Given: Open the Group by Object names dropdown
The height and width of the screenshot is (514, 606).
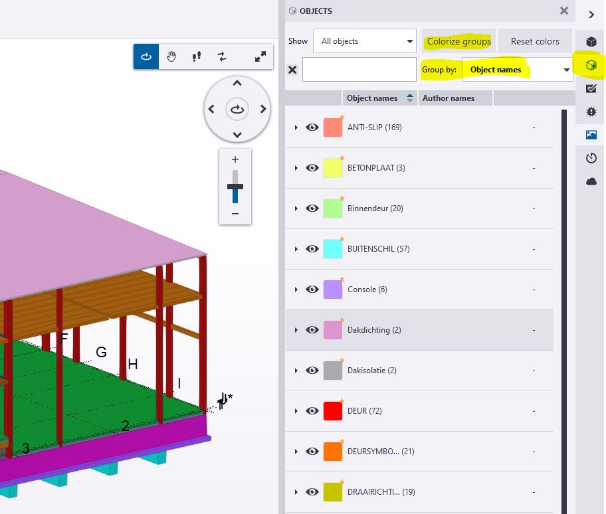Looking at the screenshot, I should (517, 70).
